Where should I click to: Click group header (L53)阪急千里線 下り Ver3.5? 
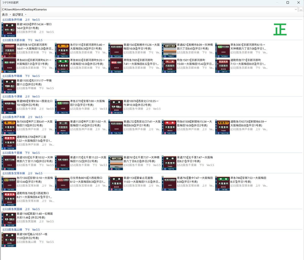click(21, 153)
